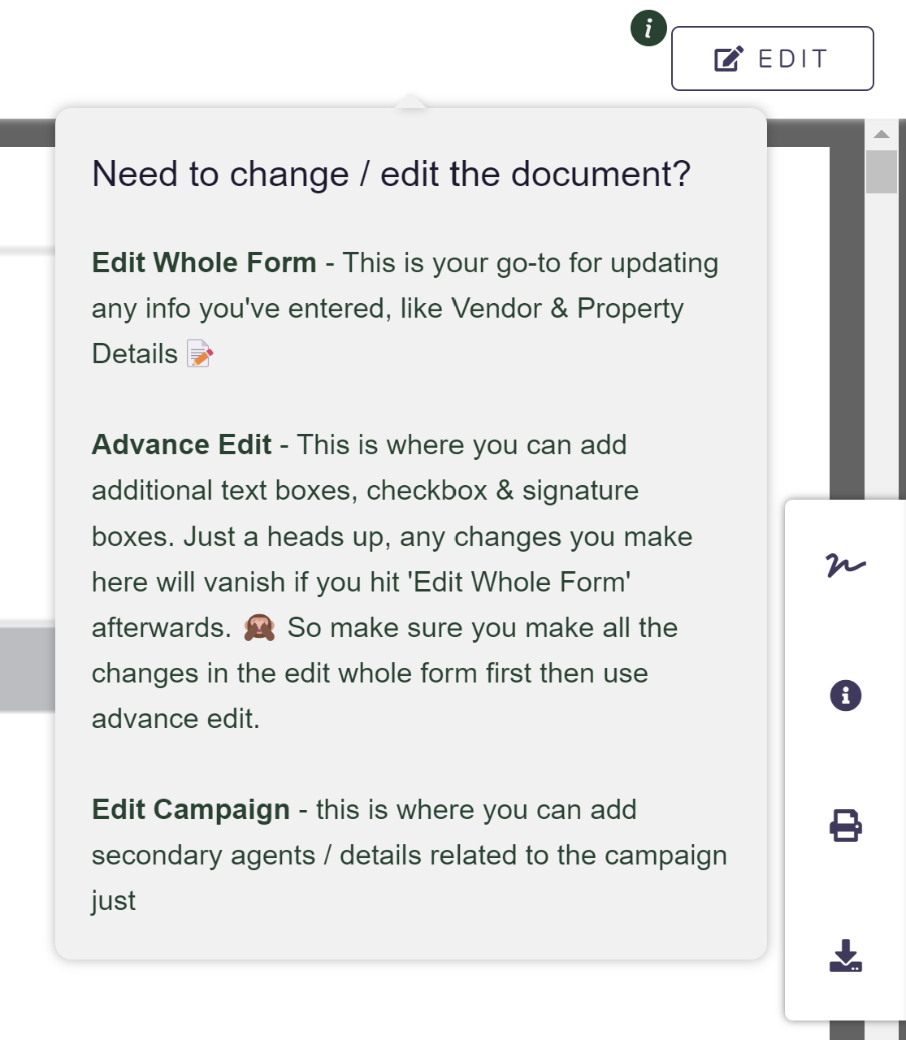The height and width of the screenshot is (1040, 906).
Task: Click the pencil-on-paper icon inside EDIT button
Action: [728, 59]
